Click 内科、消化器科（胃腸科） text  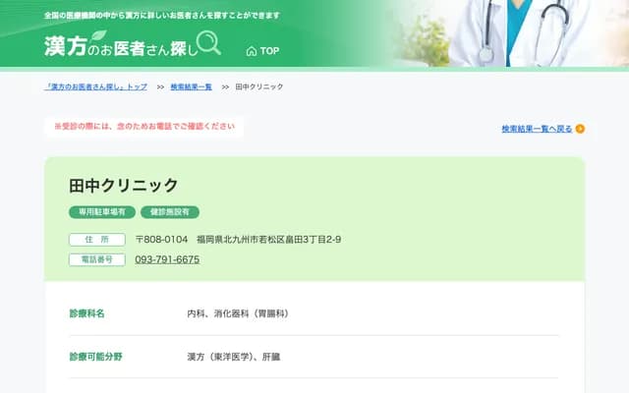238,313
